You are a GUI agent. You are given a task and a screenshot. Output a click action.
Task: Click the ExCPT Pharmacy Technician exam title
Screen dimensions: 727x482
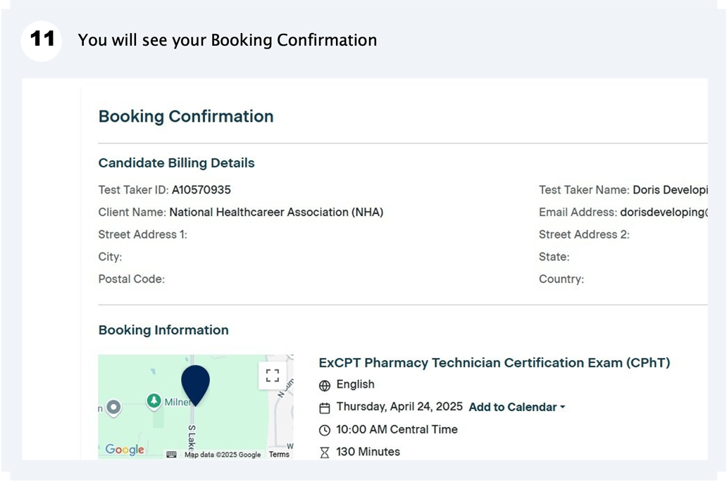click(494, 363)
